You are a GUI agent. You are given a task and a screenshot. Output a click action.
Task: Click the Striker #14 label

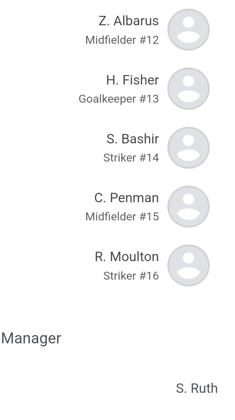coord(131,158)
